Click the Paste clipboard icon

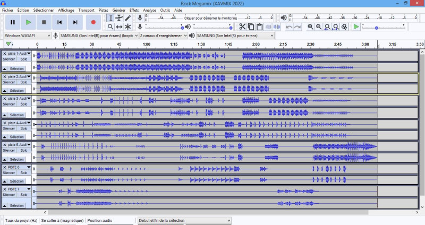coord(259,27)
